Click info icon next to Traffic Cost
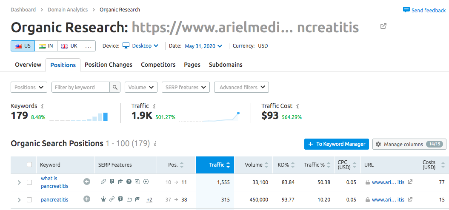 298,106
